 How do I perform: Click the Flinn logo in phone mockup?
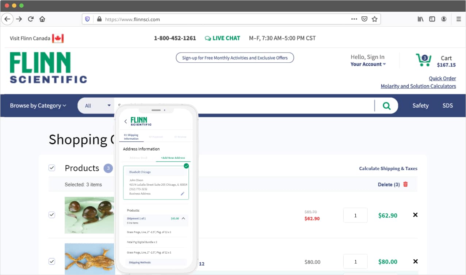141,121
